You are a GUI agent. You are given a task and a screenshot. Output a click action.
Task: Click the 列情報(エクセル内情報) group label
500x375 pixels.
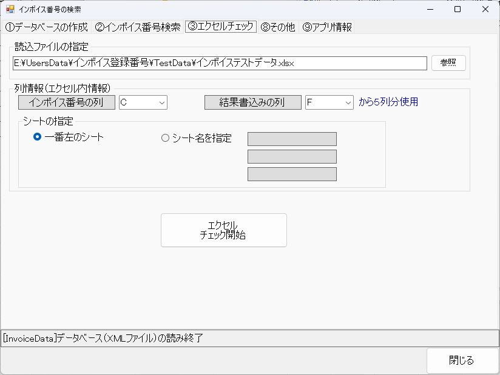tap(62, 88)
